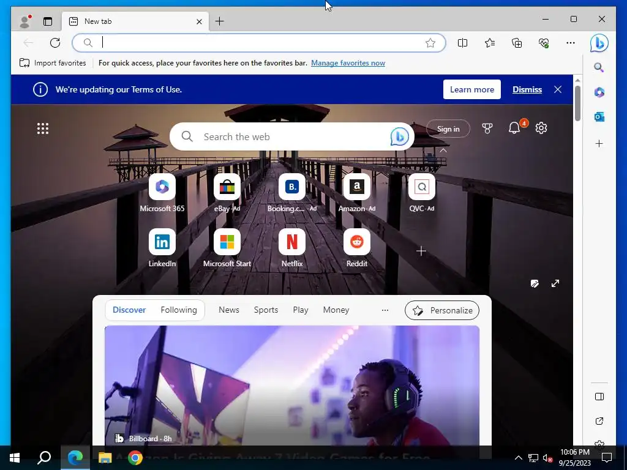627x470 pixels.
Task: Open a new tab with plus button
Action: (220, 21)
